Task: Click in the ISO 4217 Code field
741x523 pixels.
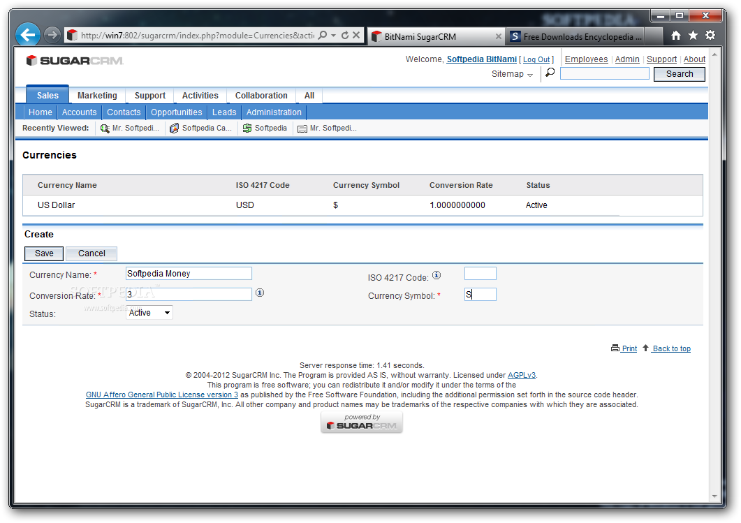Action: click(x=480, y=274)
